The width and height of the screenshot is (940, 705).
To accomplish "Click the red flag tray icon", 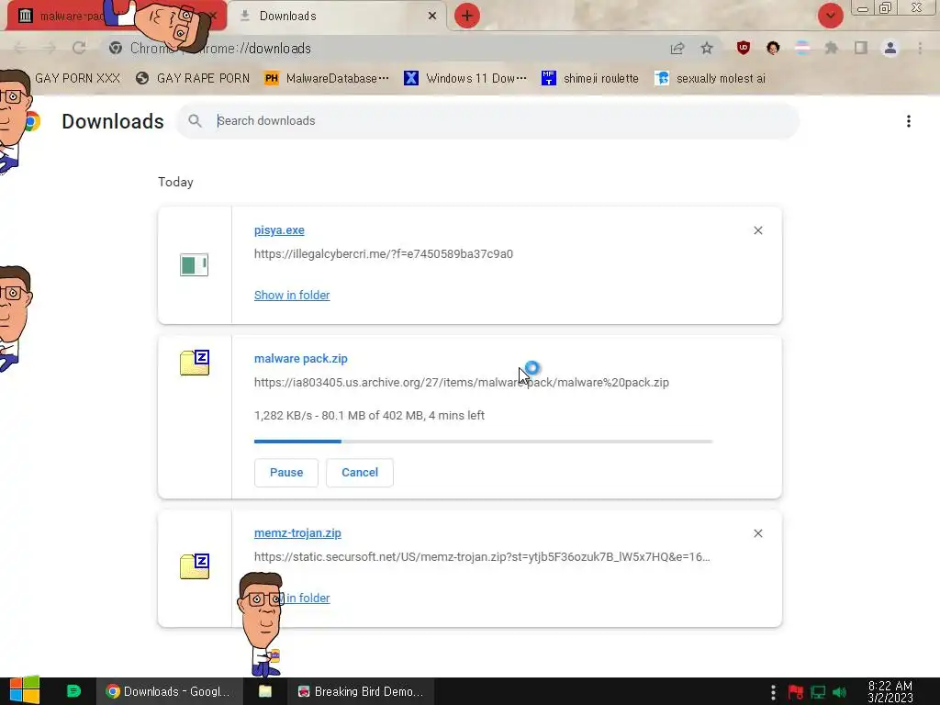I will pos(796,692).
